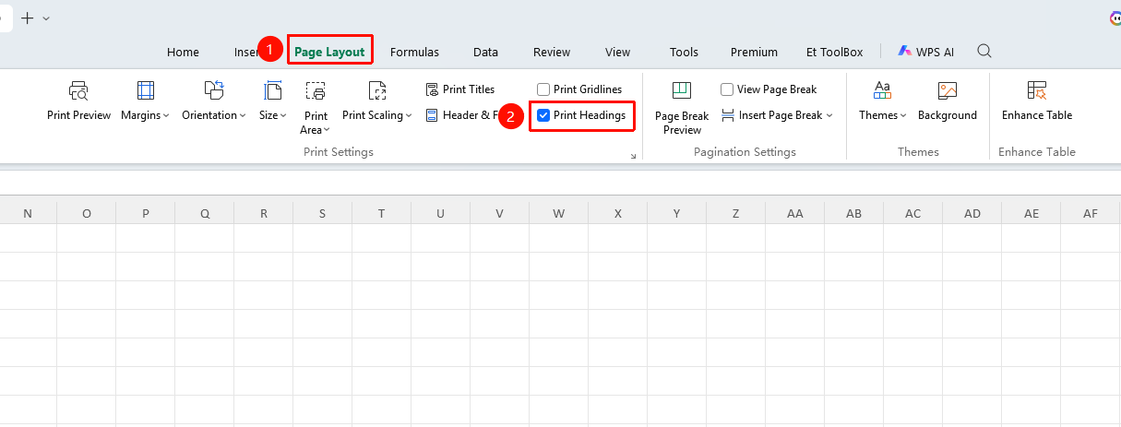Switch to the Home tab
Viewport: 1121px width, 427px height.
[x=183, y=52]
